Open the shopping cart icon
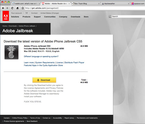145x124 pixels. coord(27,13)
